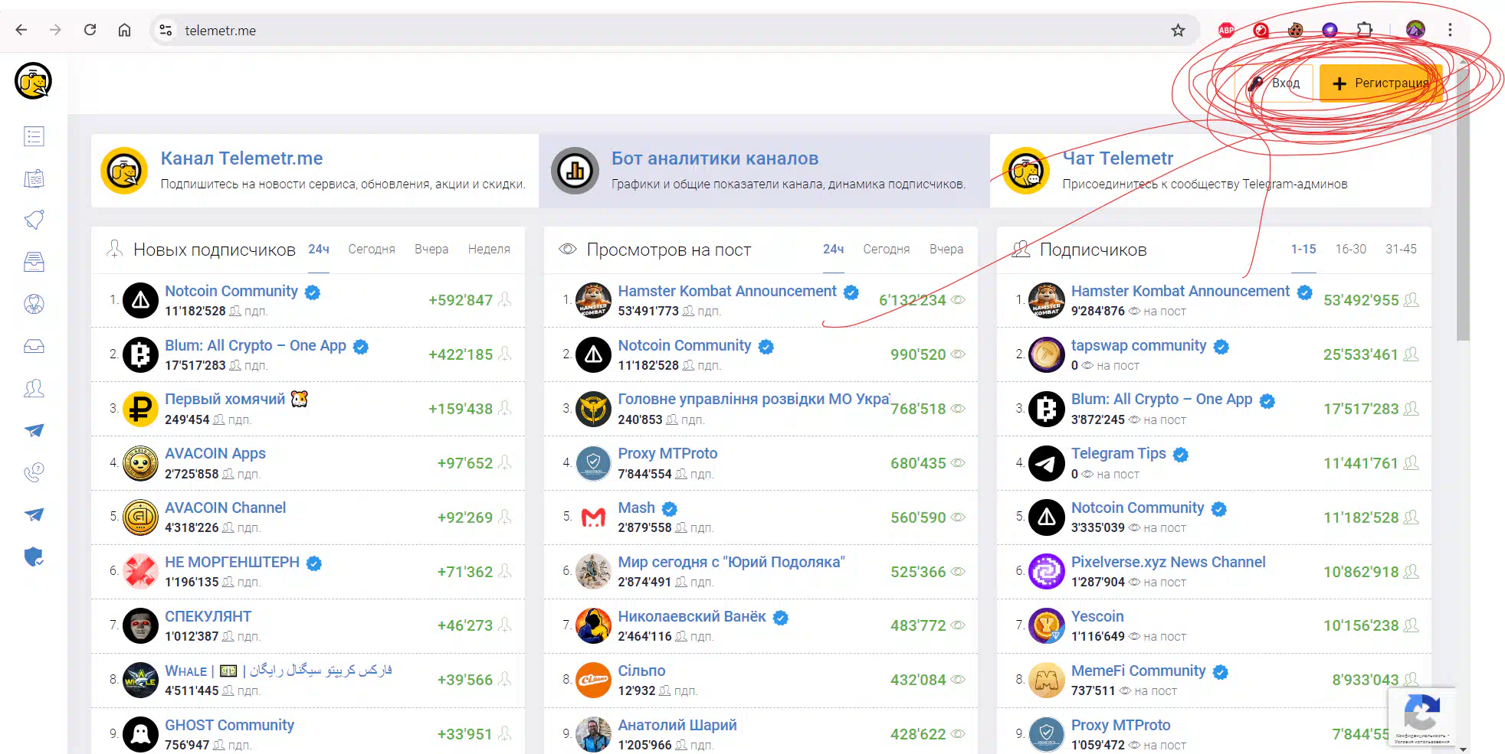Click the Вход login button

tap(1274, 83)
